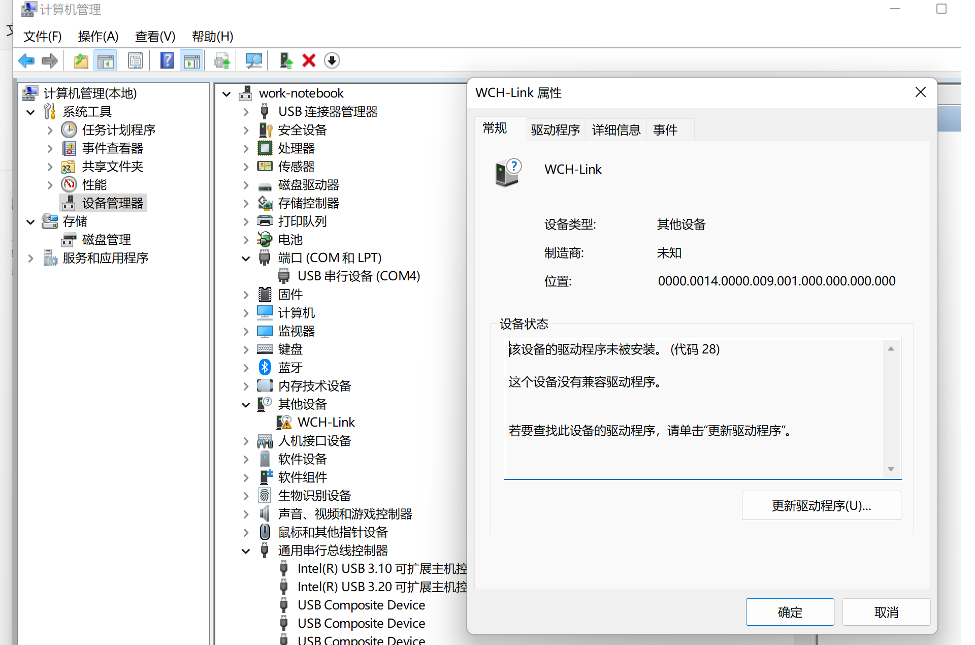Click Scan for hardware changes monitor icon

tap(253, 61)
